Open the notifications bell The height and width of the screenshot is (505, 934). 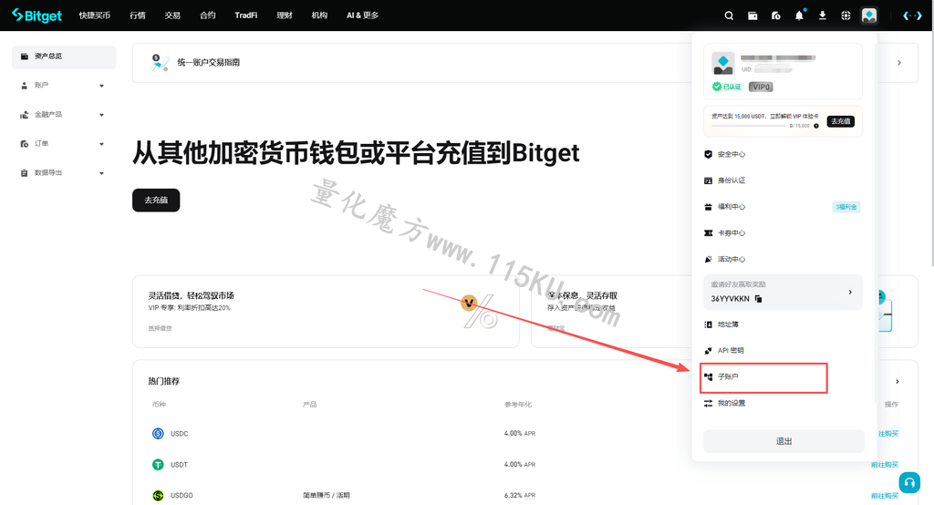[799, 15]
